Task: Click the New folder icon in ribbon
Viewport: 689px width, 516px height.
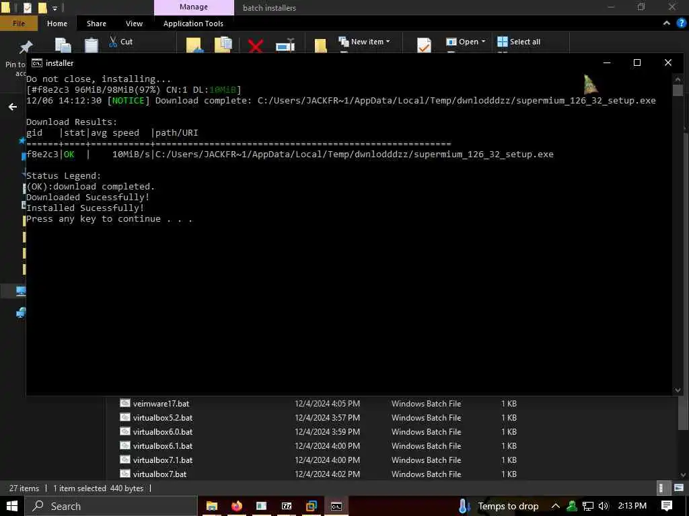Action: click(320, 46)
